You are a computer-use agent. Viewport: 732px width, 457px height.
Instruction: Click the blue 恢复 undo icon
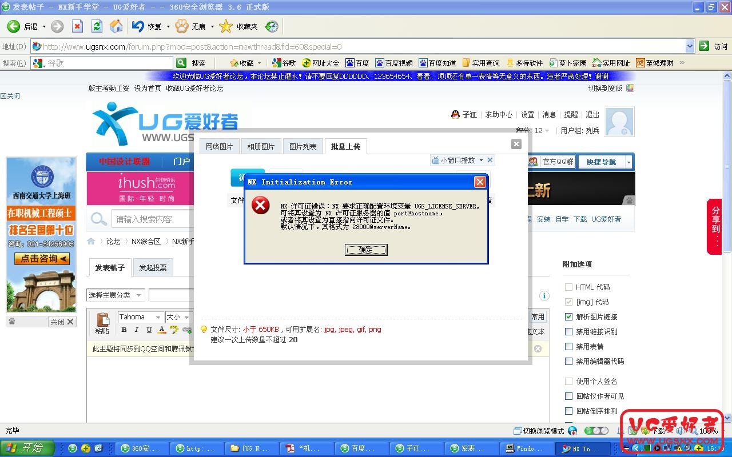click(x=138, y=26)
